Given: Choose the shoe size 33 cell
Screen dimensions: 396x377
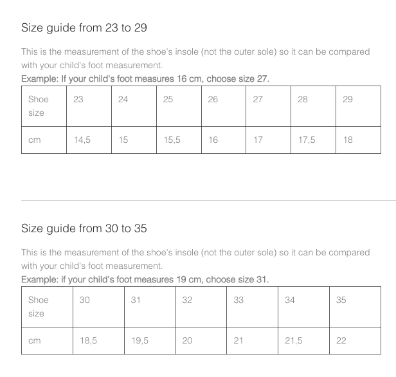Looking at the screenshot, I should click(x=252, y=307).
